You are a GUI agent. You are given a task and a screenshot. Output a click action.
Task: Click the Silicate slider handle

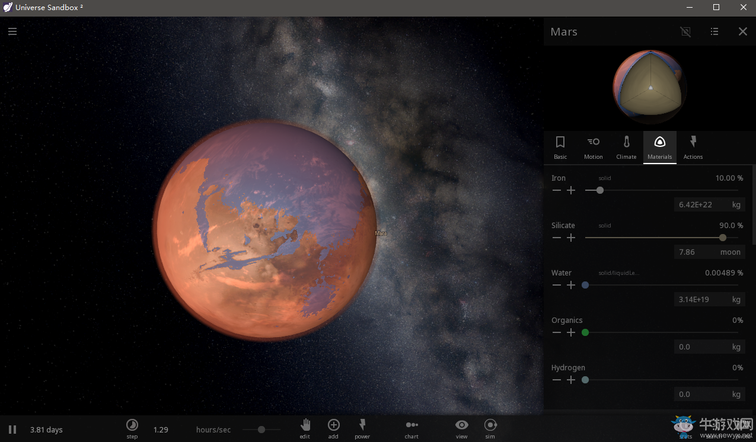tap(723, 238)
